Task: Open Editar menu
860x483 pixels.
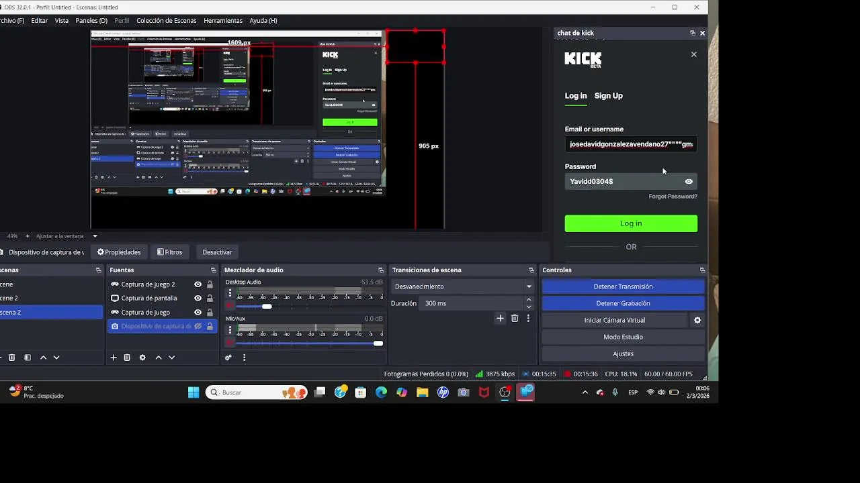Action: [40, 21]
